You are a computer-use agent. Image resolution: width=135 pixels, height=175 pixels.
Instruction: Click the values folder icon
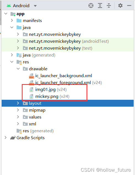coord(25,117)
